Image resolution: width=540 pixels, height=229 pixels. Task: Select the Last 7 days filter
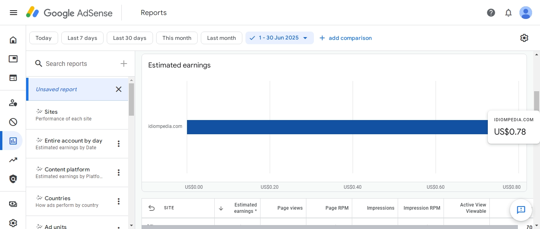[82, 38]
